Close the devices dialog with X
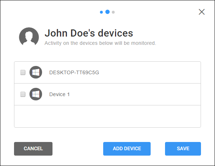The width and height of the screenshot is (215, 166). (202, 12)
